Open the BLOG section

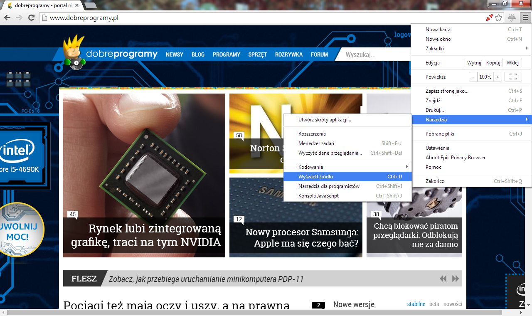point(198,54)
